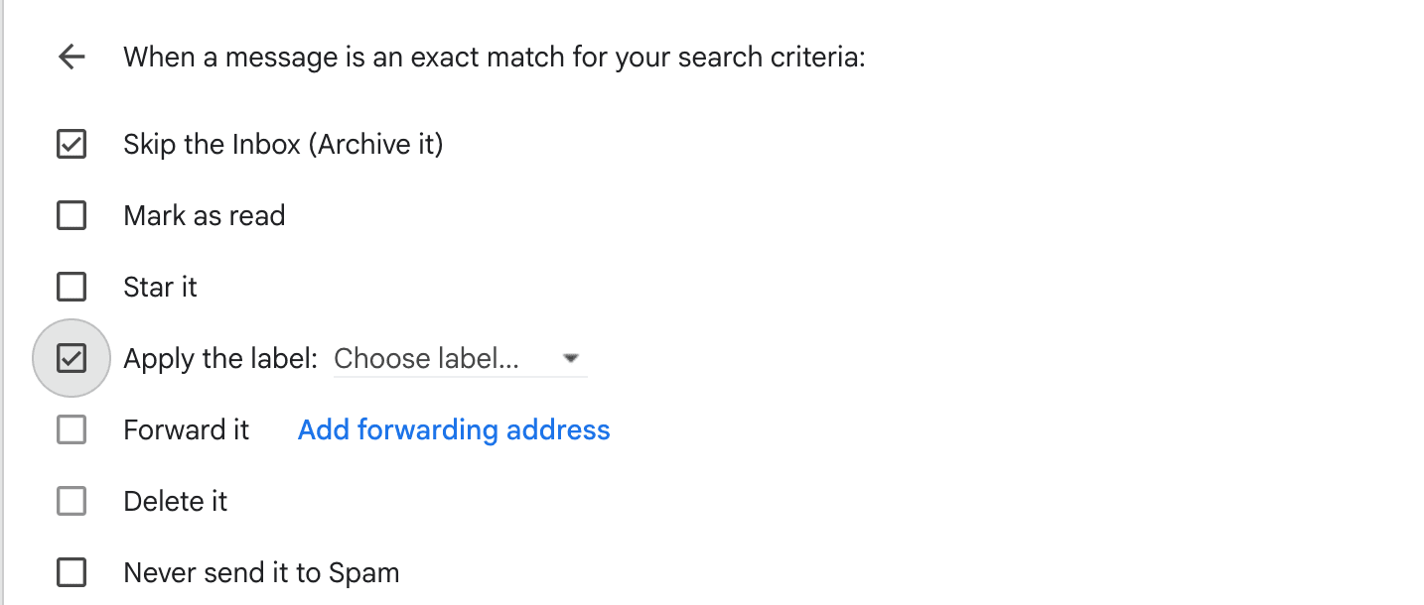This screenshot has height=605, width=1424.
Task: Click the Star it label text
Action: click(160, 287)
